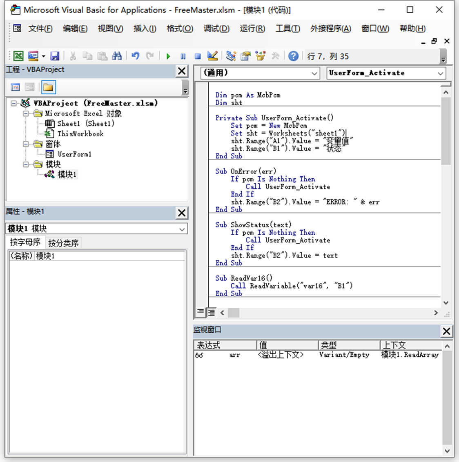Click the Paste toolbar icon

(102, 56)
